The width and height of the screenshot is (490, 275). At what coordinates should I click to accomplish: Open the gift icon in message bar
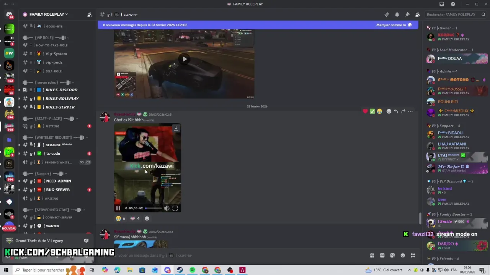pyautogui.click(x=372, y=256)
